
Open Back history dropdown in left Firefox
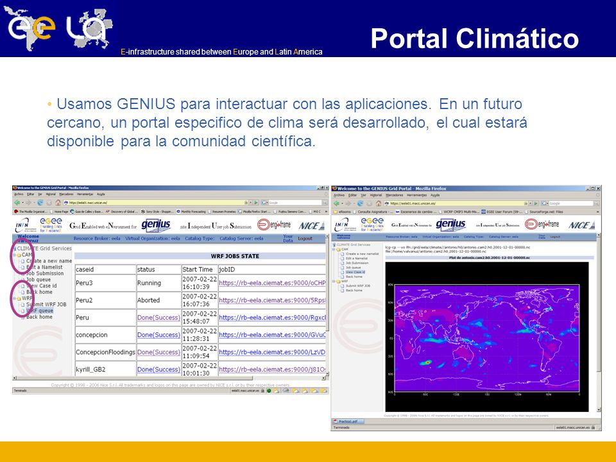[x=22, y=203]
